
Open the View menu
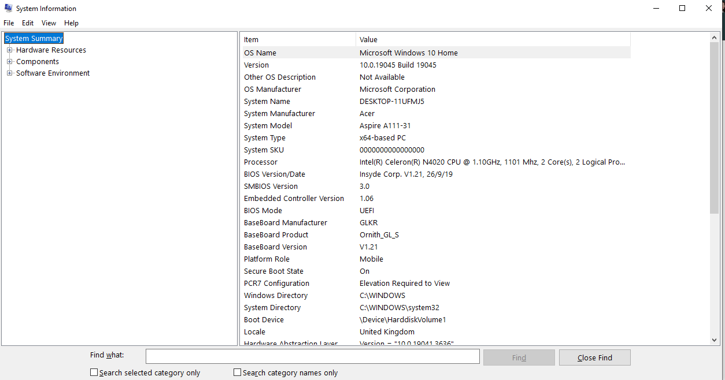(49, 23)
